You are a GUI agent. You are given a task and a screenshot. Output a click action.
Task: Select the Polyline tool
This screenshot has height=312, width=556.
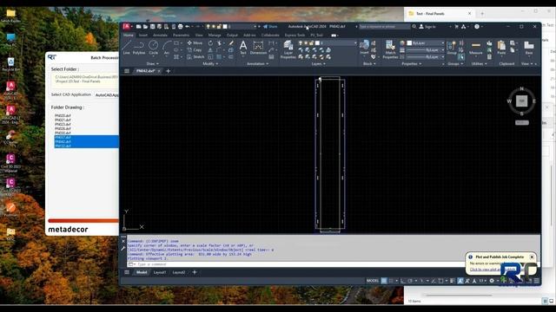coord(139,48)
